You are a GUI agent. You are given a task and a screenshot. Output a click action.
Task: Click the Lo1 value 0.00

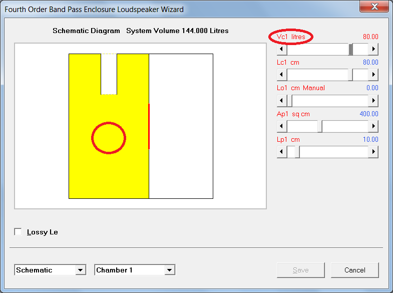click(x=372, y=88)
